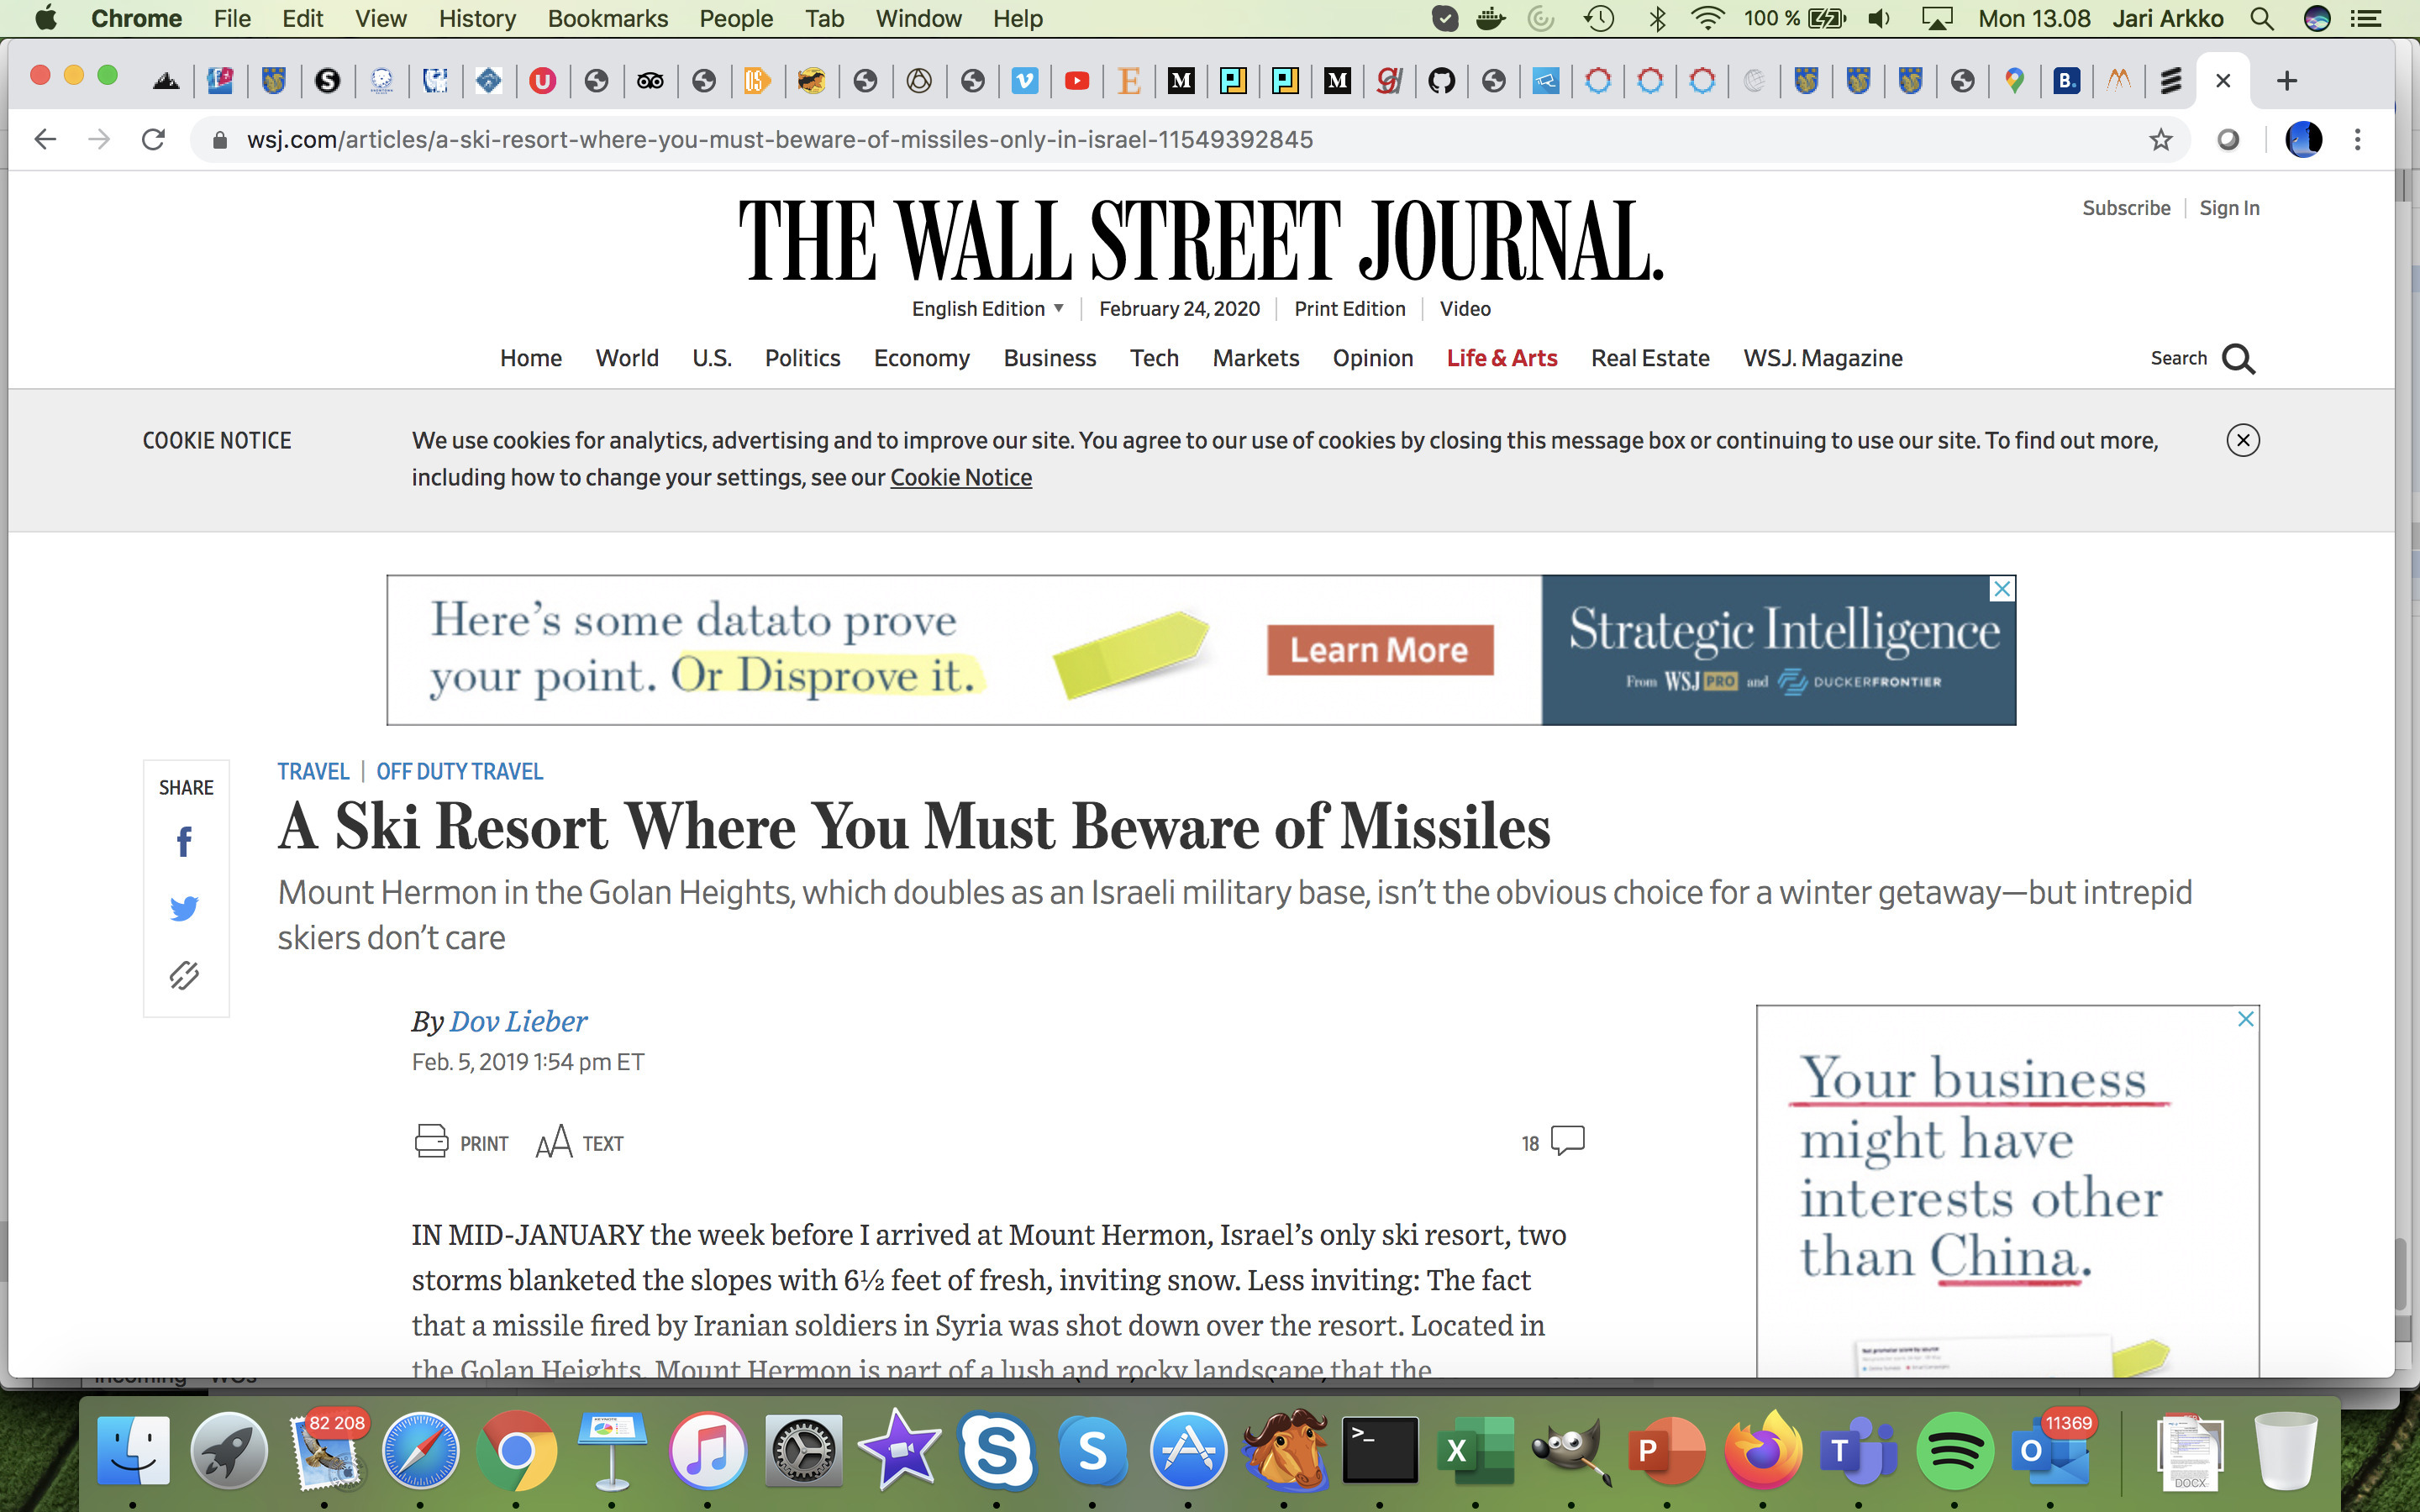Bookmark page with star icon
This screenshot has height=1512, width=2420.
[2160, 140]
